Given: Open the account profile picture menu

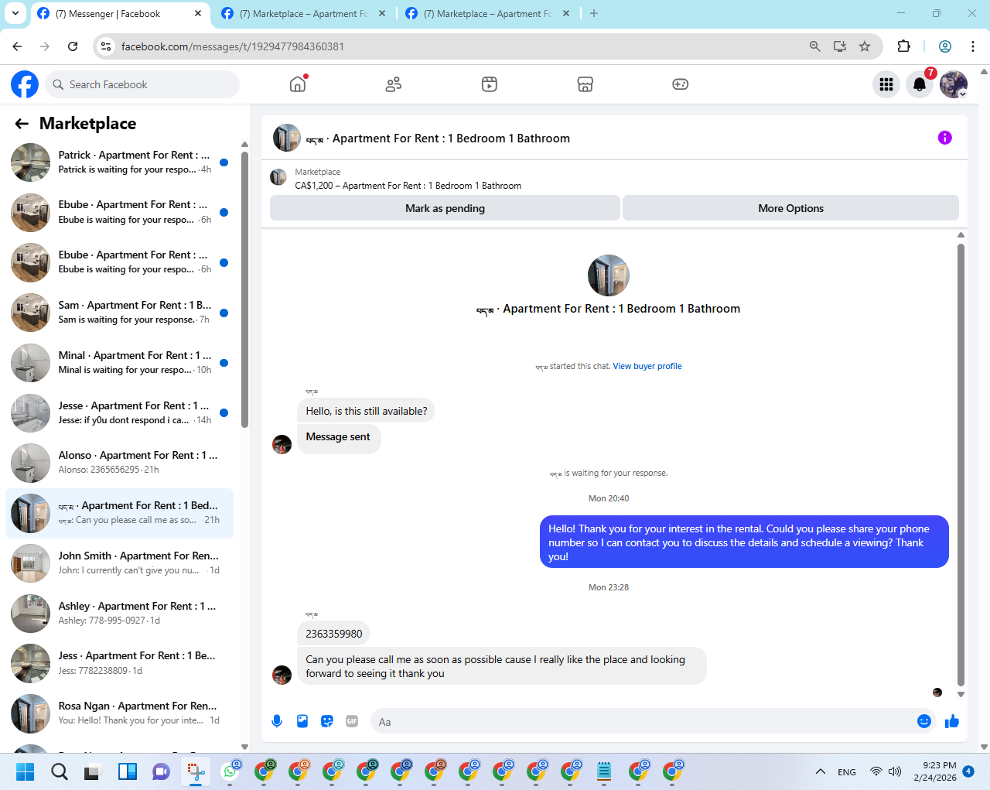Looking at the screenshot, I should [x=954, y=84].
